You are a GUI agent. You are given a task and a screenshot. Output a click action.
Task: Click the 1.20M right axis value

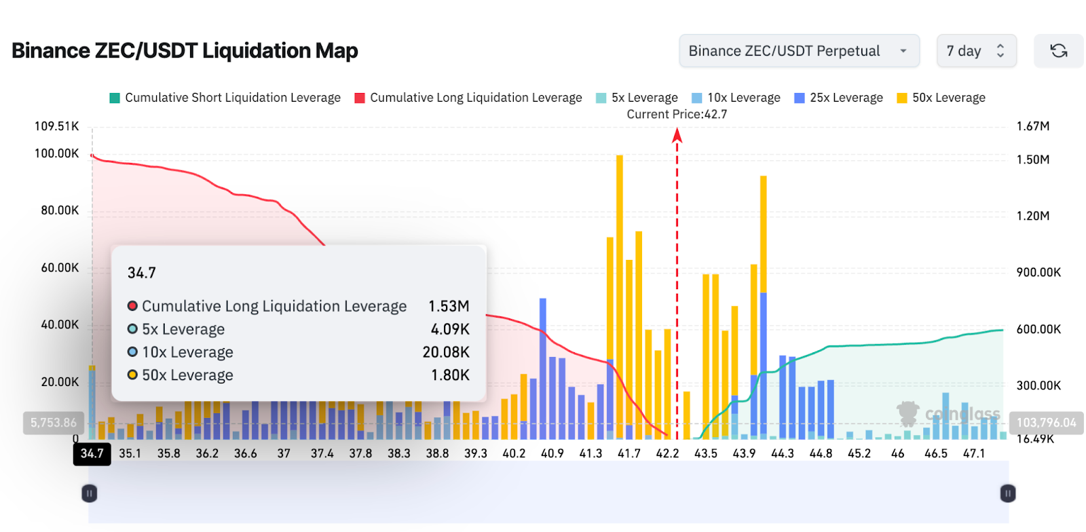pyautogui.click(x=1033, y=216)
